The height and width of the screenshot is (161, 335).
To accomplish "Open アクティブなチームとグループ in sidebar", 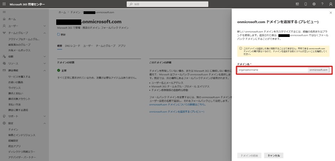I will click(x=24, y=39).
